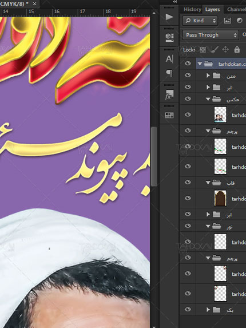Viewport: 246px width, 328px height.
Task: Open the Character panel icon
Action: point(169,59)
